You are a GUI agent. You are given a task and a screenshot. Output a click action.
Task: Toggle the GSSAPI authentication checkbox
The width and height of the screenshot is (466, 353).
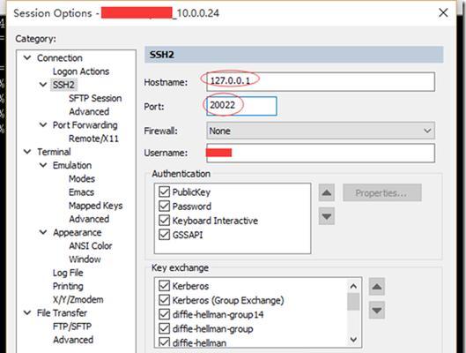[164, 235]
